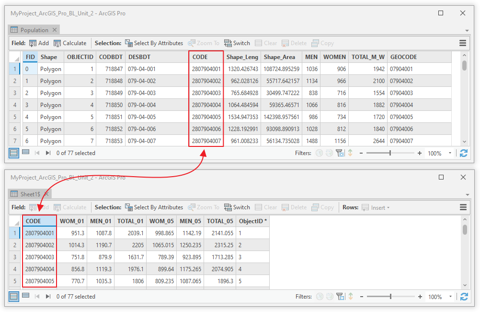Select all rows corner in Population table
This screenshot has width=480, height=312.
[x=14, y=57]
